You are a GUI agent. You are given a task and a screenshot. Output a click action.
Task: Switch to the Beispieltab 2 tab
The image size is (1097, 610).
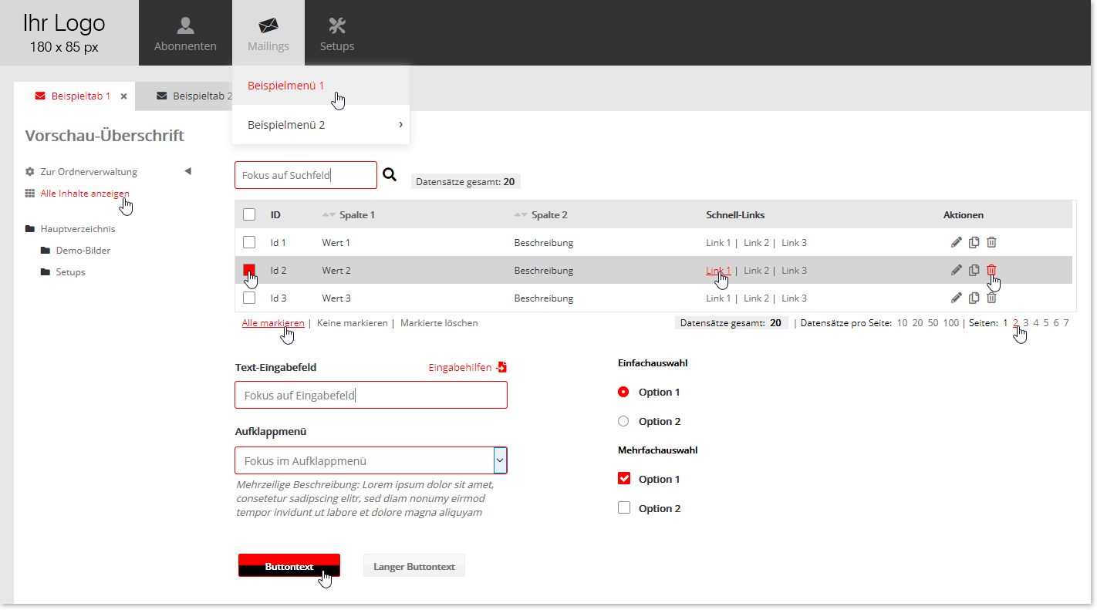pyautogui.click(x=193, y=96)
